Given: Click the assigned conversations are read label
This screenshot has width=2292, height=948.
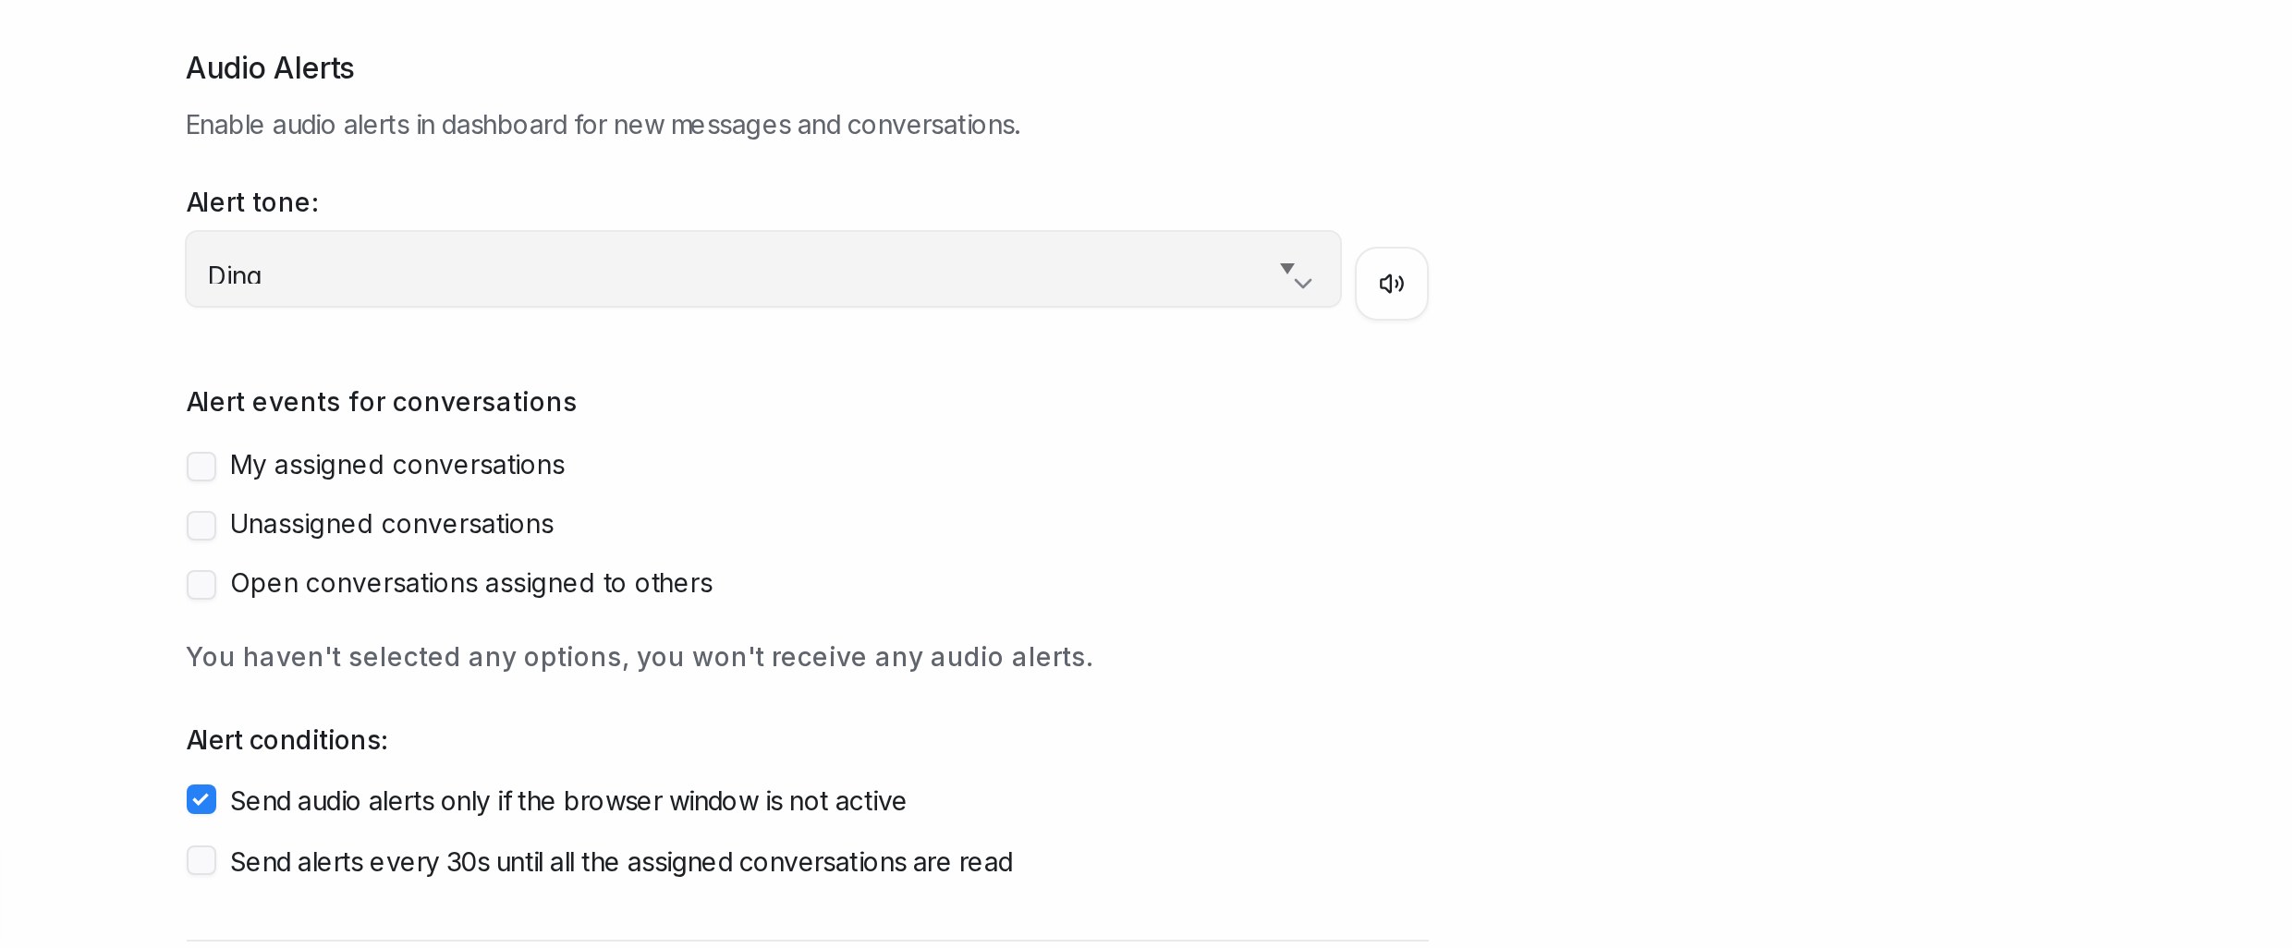Looking at the screenshot, I should 621,862.
